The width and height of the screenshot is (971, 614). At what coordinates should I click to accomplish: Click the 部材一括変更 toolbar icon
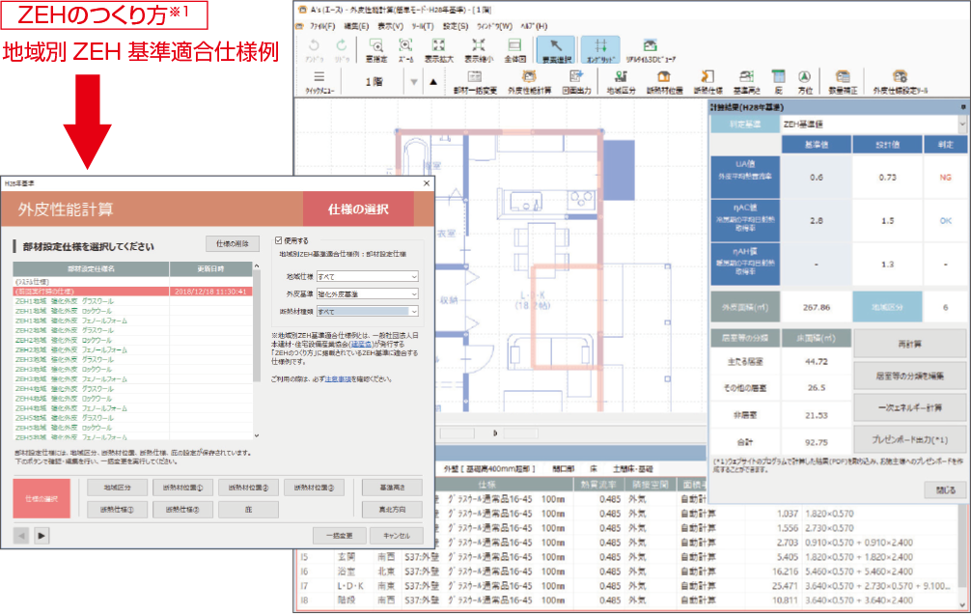475,81
